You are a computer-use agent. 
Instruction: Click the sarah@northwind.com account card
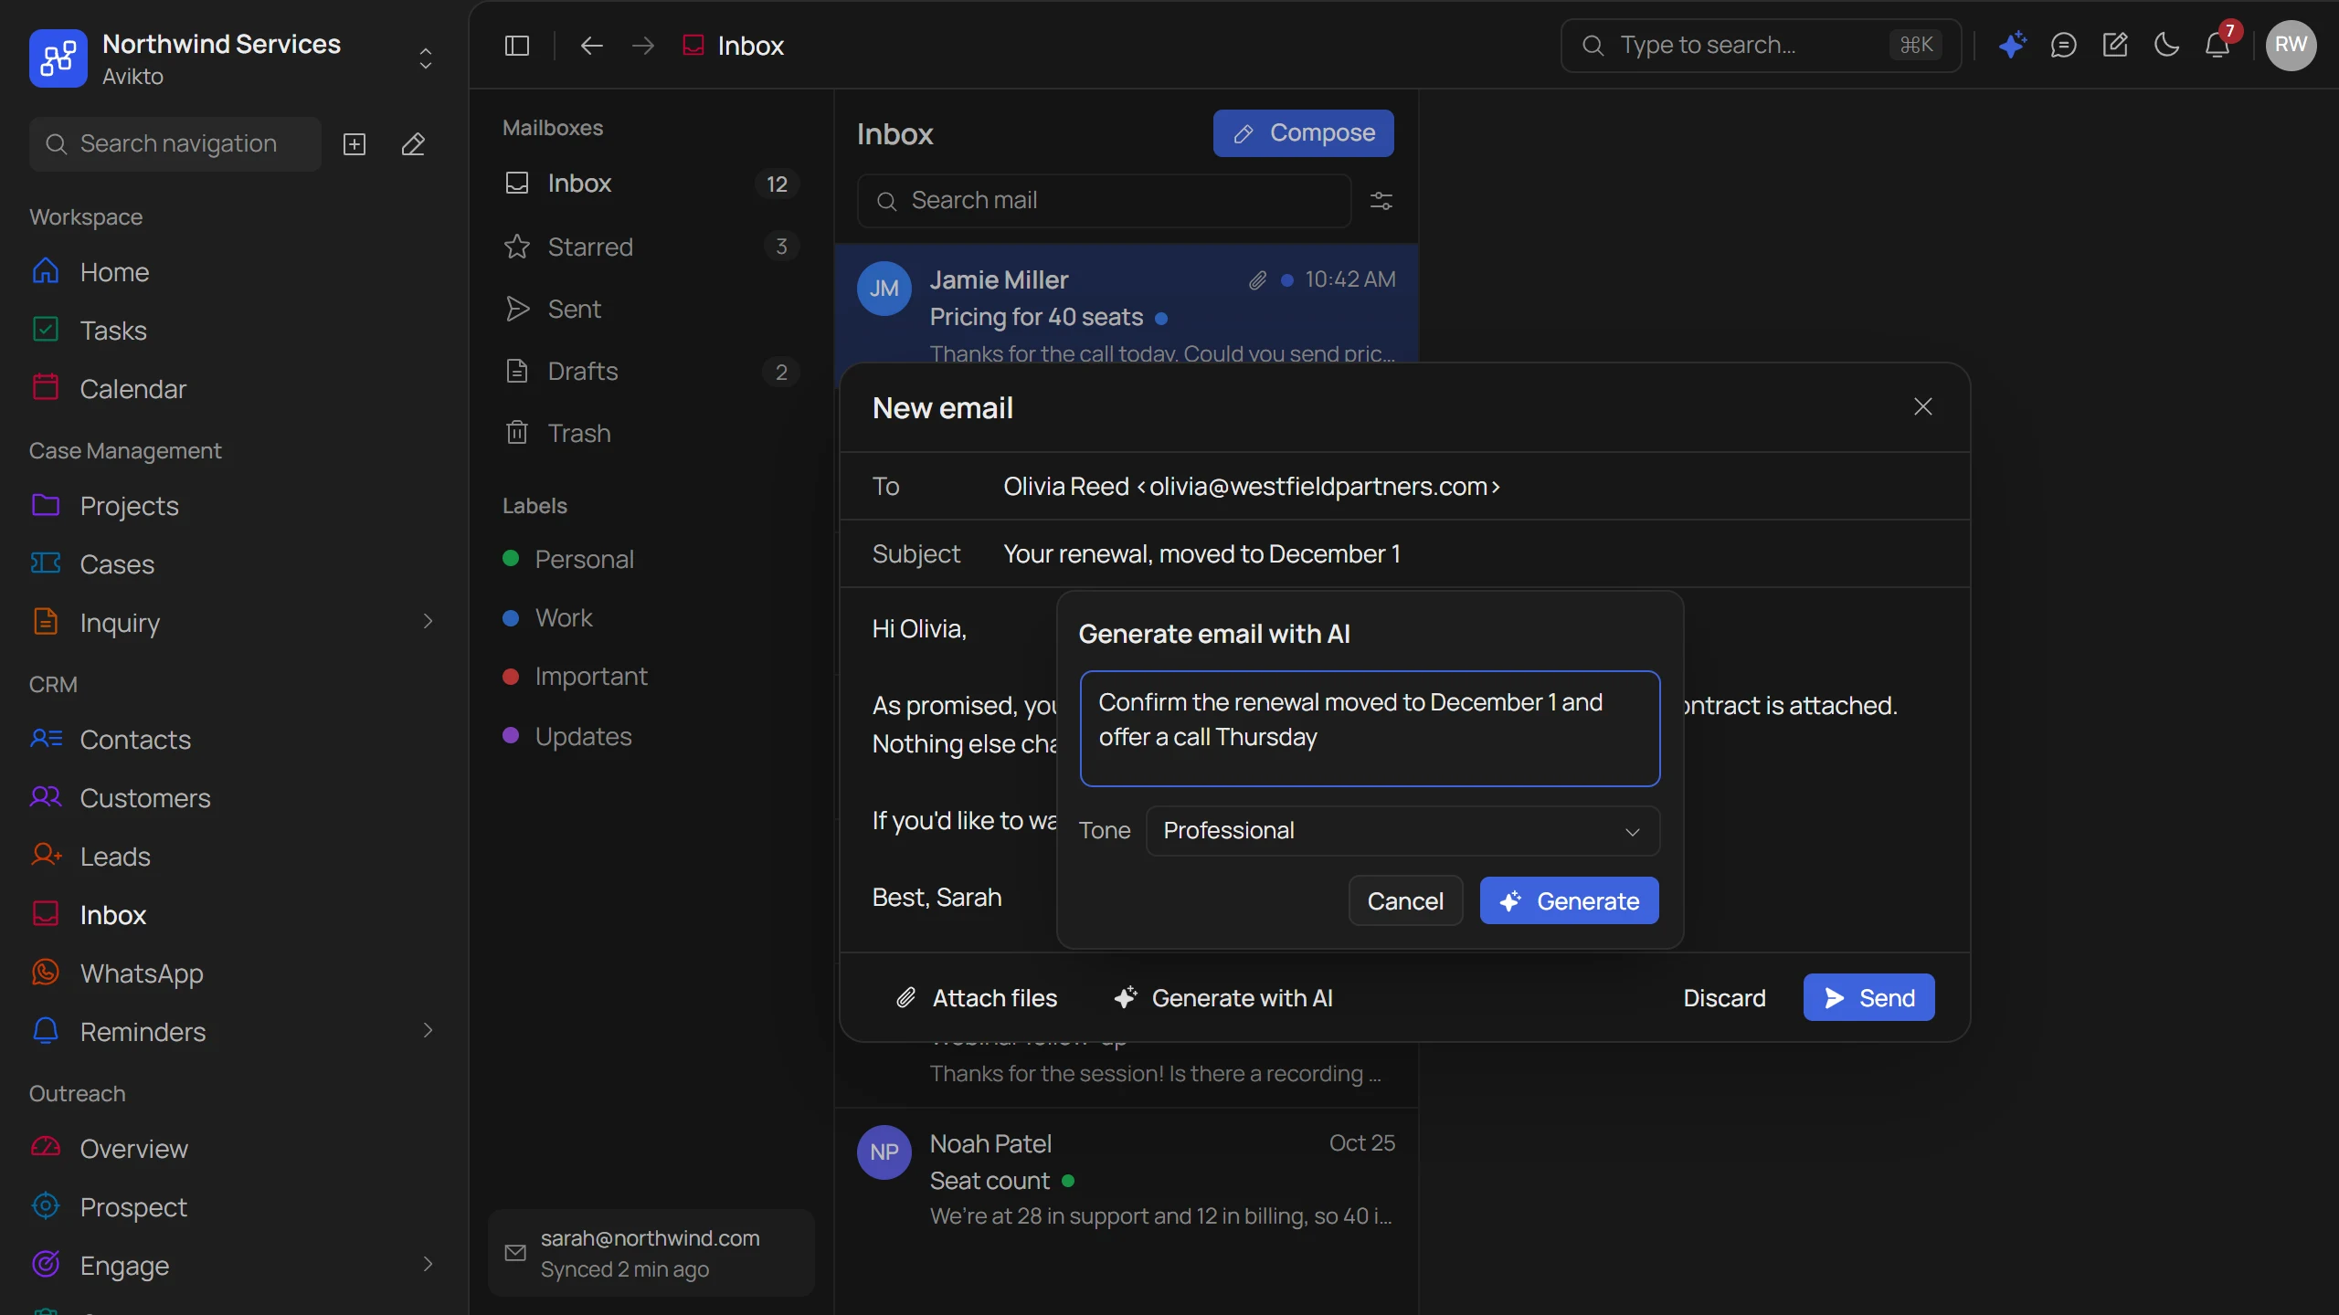[x=651, y=1253]
